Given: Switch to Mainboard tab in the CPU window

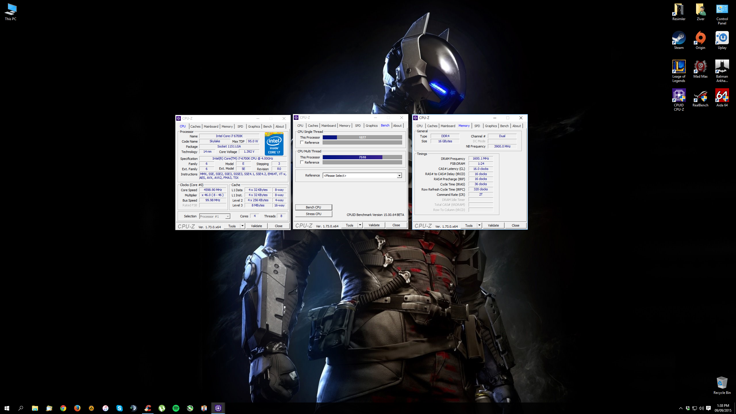Looking at the screenshot, I should point(211,126).
